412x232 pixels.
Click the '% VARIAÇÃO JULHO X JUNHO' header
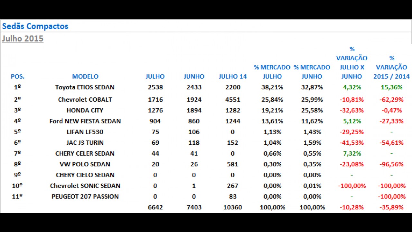352,63
